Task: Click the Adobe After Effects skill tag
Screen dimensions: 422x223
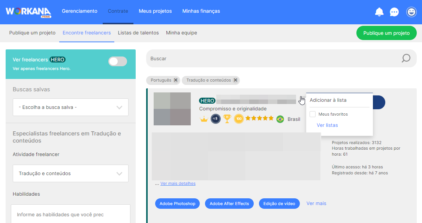Action: pyautogui.click(x=229, y=204)
